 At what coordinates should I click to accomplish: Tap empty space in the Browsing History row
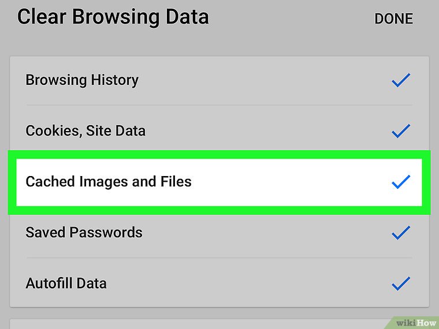coord(260,80)
